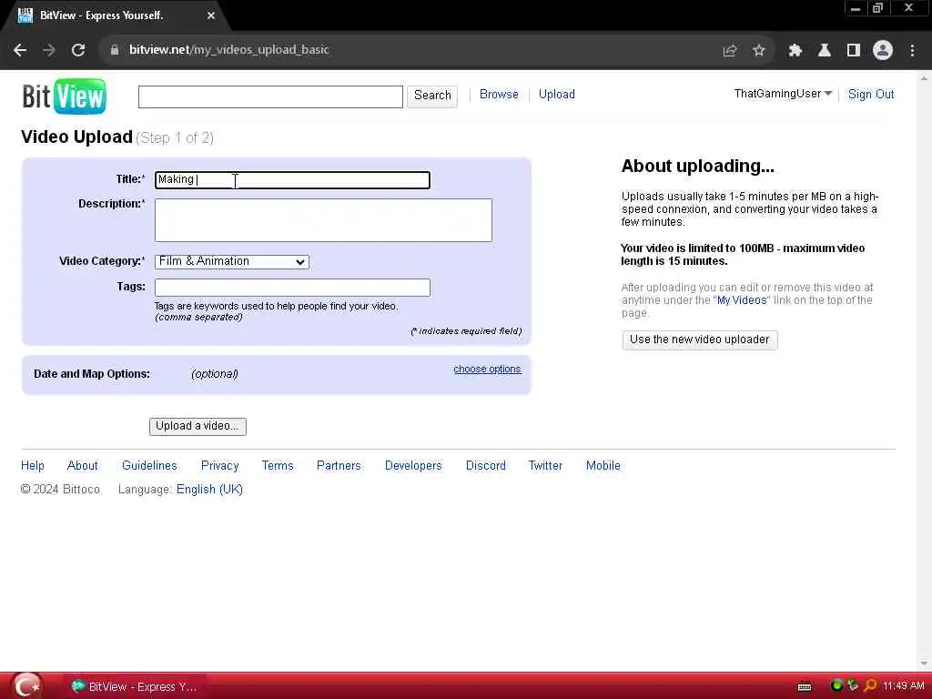This screenshot has height=699, width=932.
Task: Open the About footer link
Action: click(82, 466)
